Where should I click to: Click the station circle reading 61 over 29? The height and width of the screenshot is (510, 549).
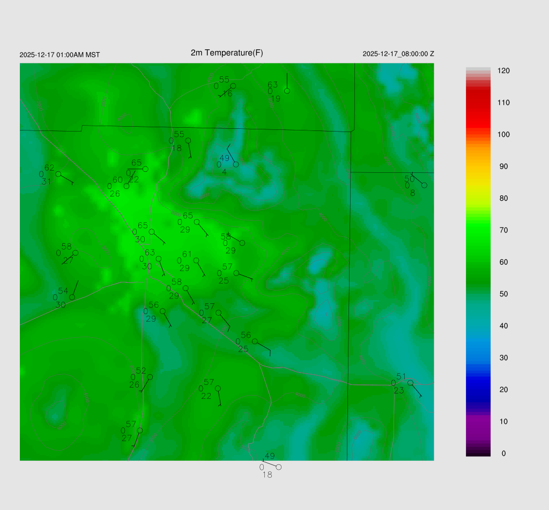pyautogui.click(x=196, y=260)
